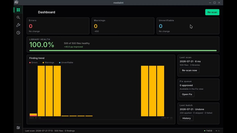Viewport: 237px width, 133px height.
Task: Minimize the medialint window
Action: tap(210, 3)
